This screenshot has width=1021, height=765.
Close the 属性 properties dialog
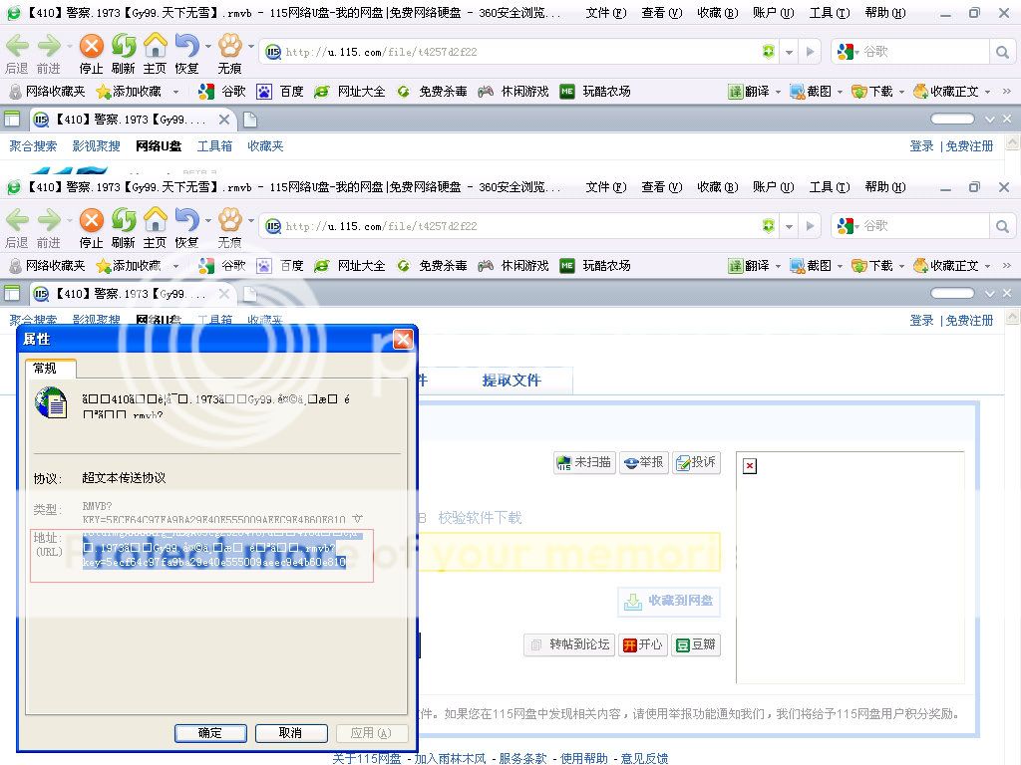[x=403, y=340]
